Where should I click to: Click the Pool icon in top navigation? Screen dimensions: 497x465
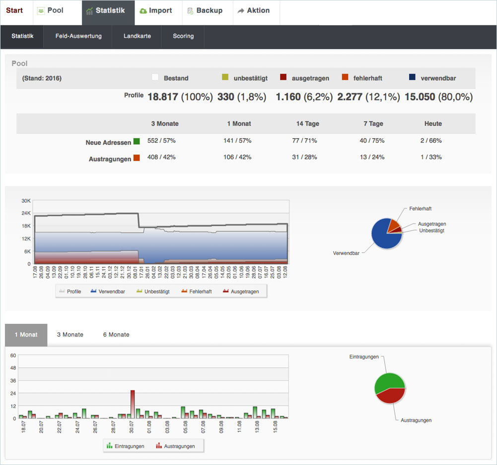(x=41, y=11)
